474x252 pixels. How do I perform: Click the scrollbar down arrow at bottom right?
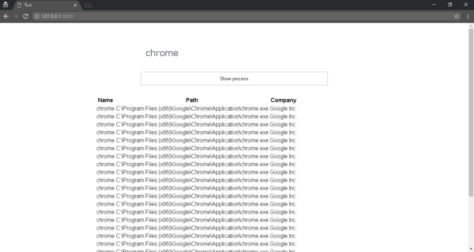(x=470, y=249)
